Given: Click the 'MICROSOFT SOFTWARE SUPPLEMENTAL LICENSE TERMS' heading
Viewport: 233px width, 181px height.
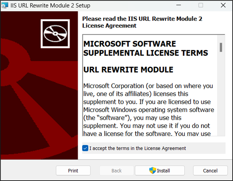Looking at the screenshot, I should (145, 48).
